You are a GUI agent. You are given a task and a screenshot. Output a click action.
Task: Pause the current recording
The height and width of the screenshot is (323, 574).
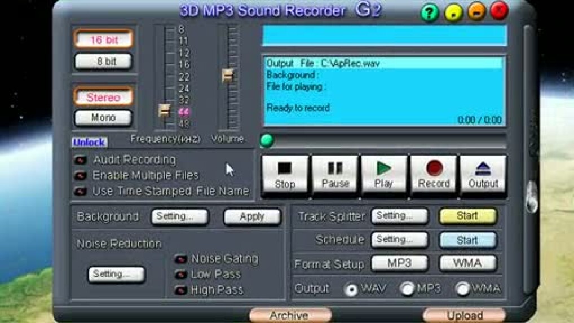point(335,175)
